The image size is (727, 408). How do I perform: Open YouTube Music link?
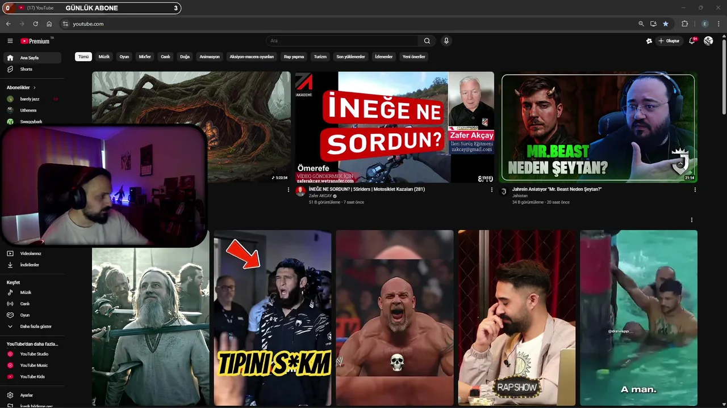(x=32, y=365)
